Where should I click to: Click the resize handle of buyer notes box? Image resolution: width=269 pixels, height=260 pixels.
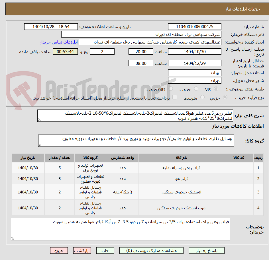tap(13, 238)
